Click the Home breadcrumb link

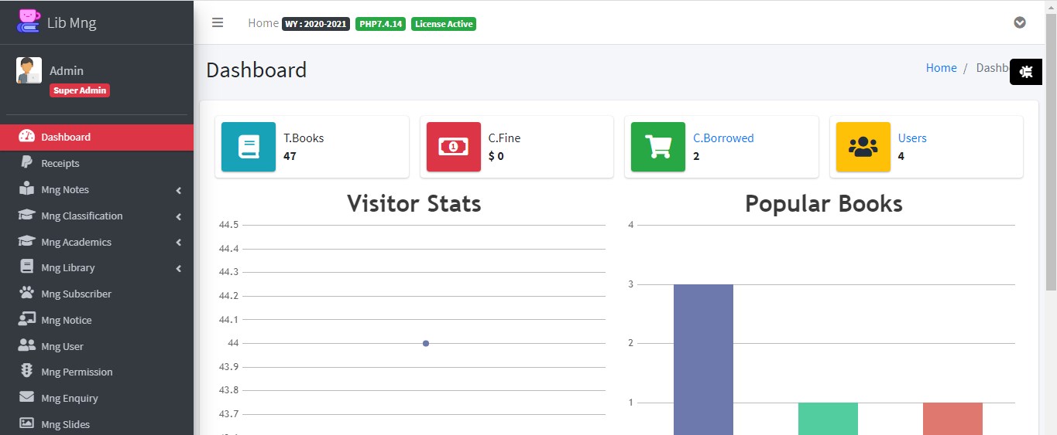[x=941, y=68]
